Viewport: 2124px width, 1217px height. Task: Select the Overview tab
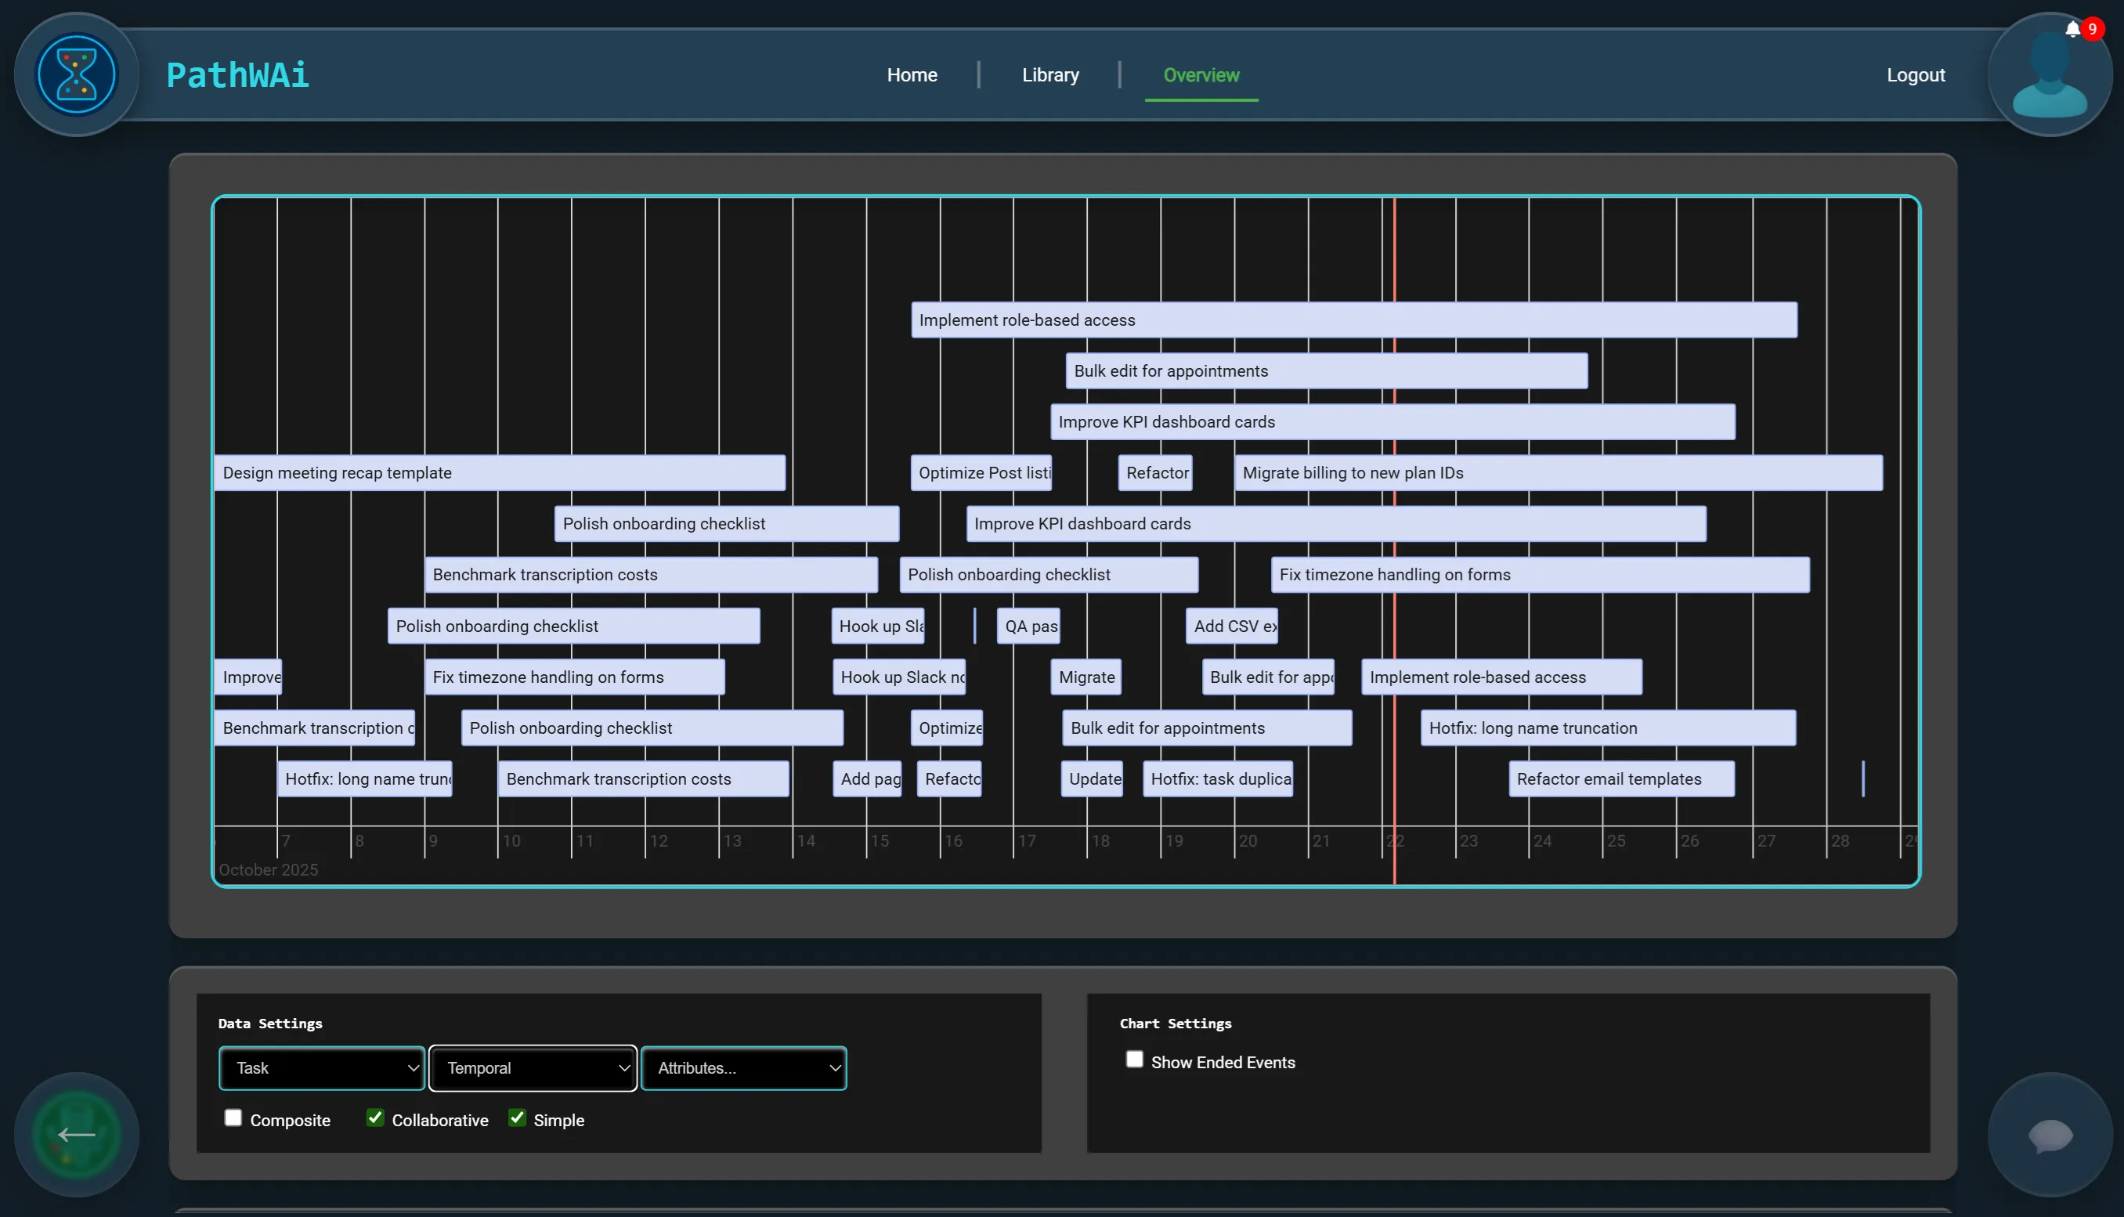click(x=1201, y=75)
